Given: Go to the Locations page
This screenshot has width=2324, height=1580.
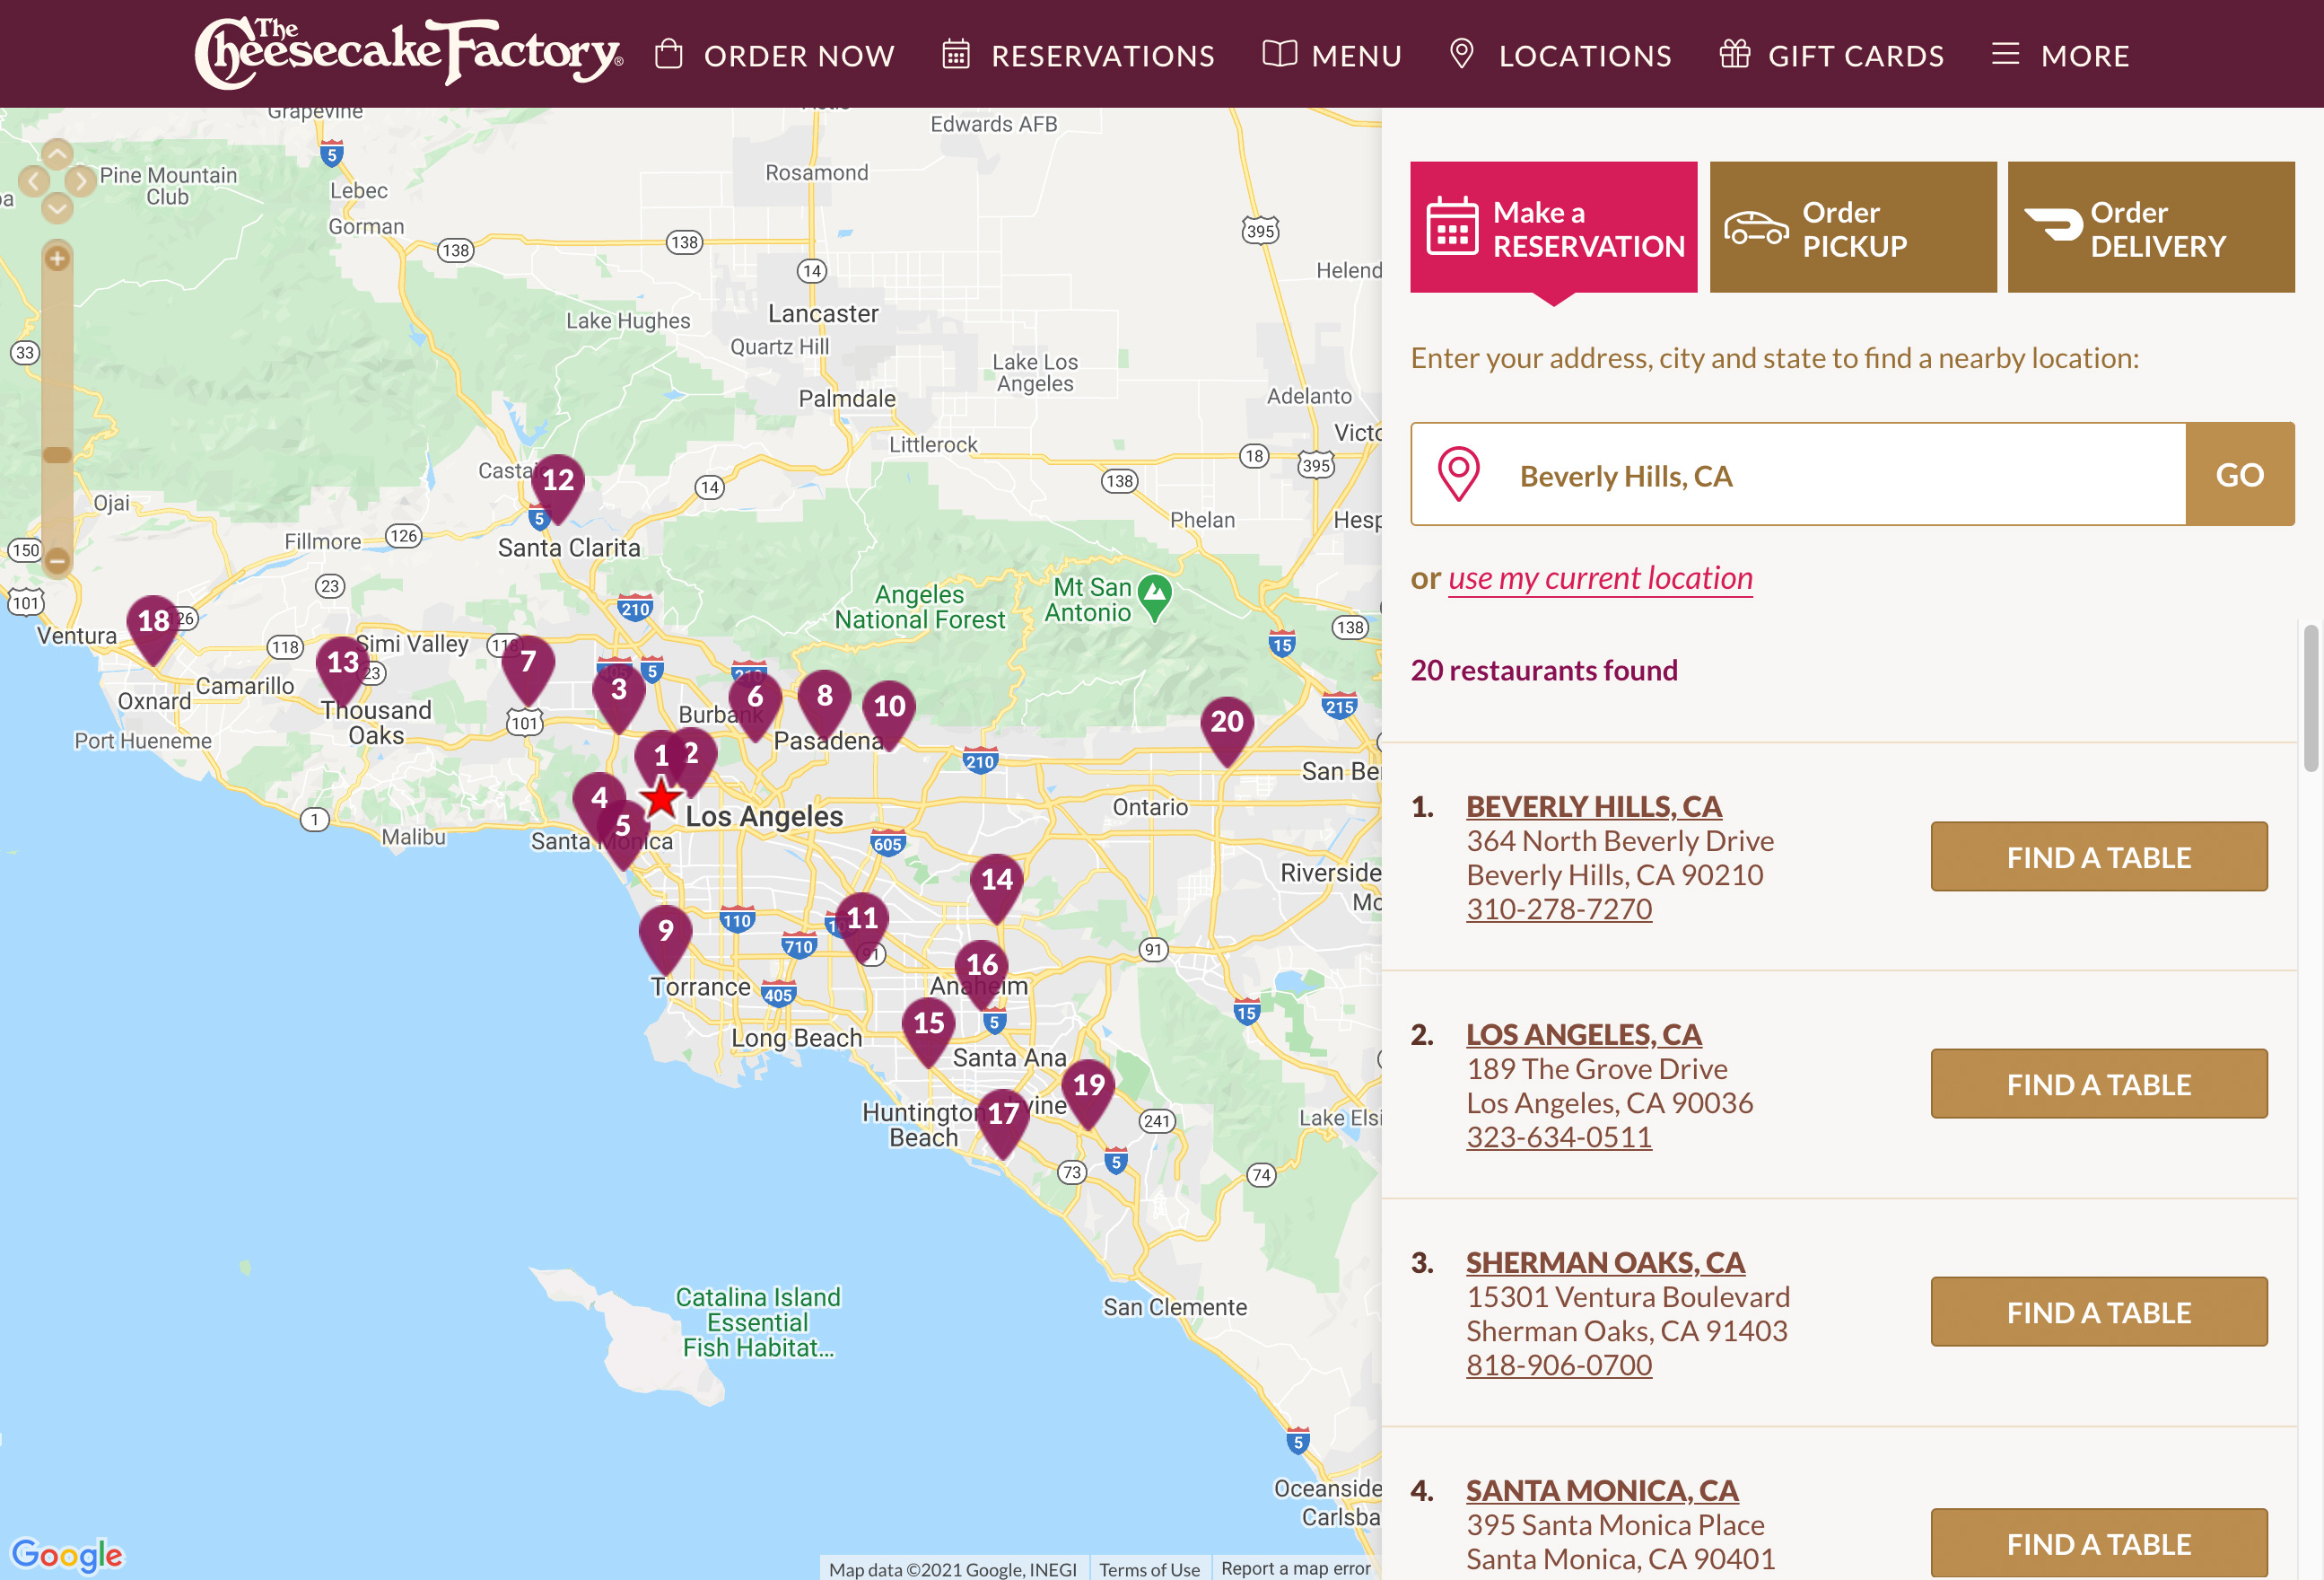Looking at the screenshot, I should point(1560,55).
